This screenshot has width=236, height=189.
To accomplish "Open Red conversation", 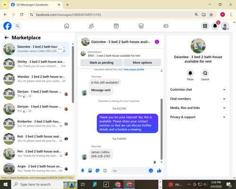I will point(35,138).
